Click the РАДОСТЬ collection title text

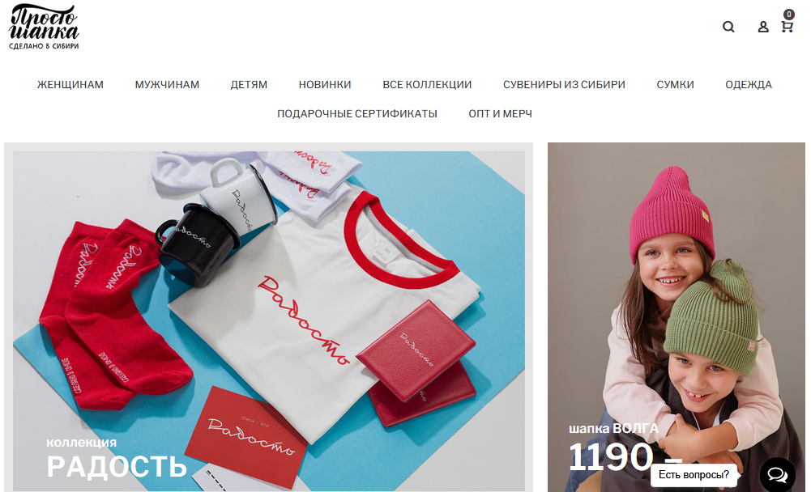click(x=117, y=466)
